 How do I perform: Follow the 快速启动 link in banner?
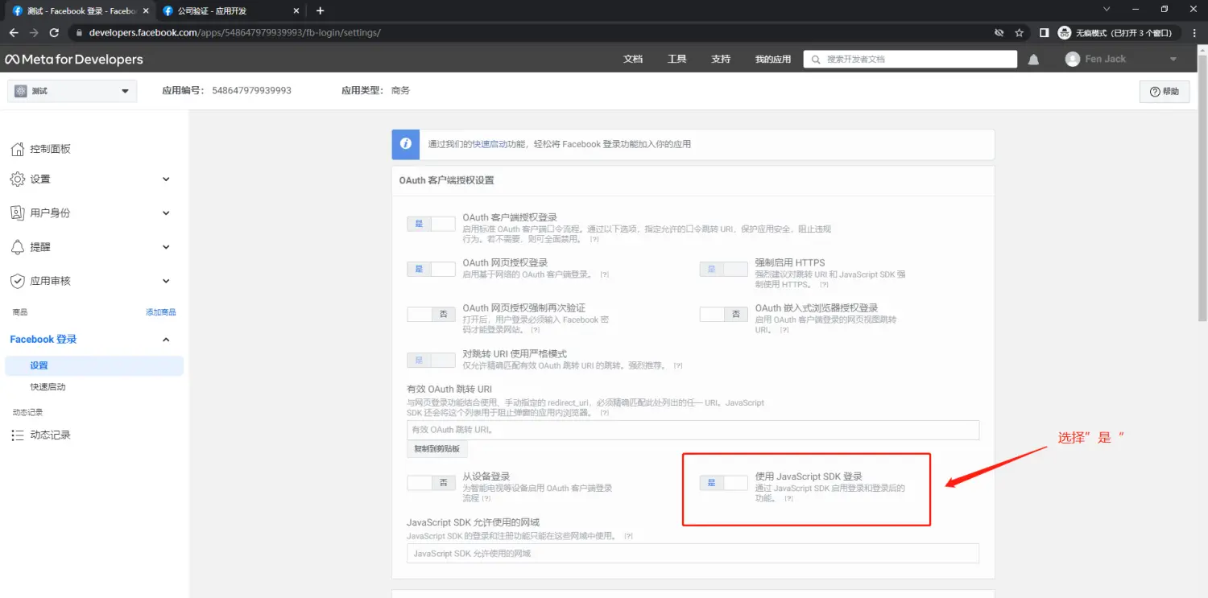point(490,144)
